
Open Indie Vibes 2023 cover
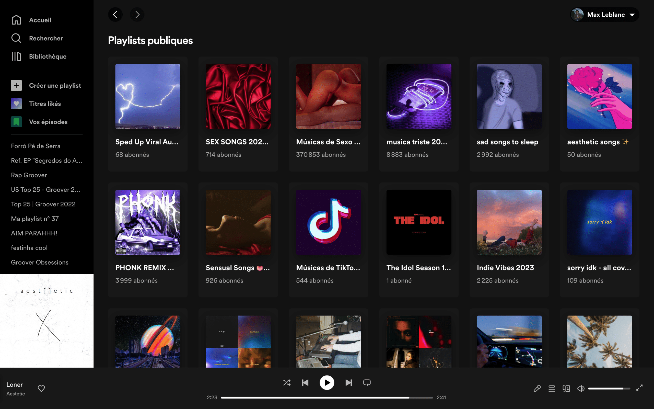[509, 222]
